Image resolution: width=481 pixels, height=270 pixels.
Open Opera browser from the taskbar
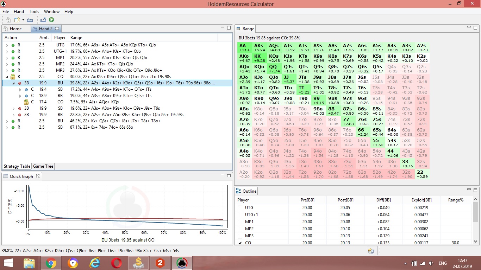pyautogui.click(x=117, y=263)
